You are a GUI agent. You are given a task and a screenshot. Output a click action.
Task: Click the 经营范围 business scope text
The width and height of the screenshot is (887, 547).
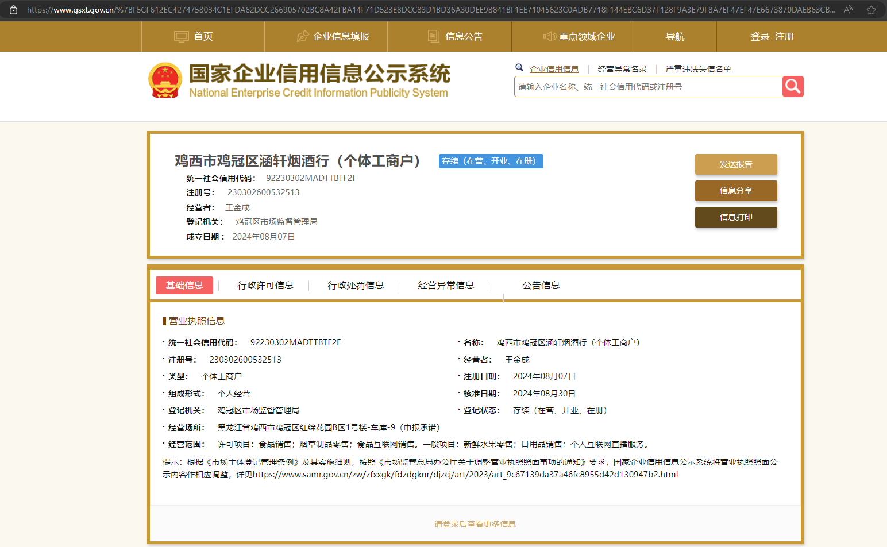[x=434, y=444]
